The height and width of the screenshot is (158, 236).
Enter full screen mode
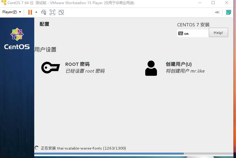click(52, 12)
